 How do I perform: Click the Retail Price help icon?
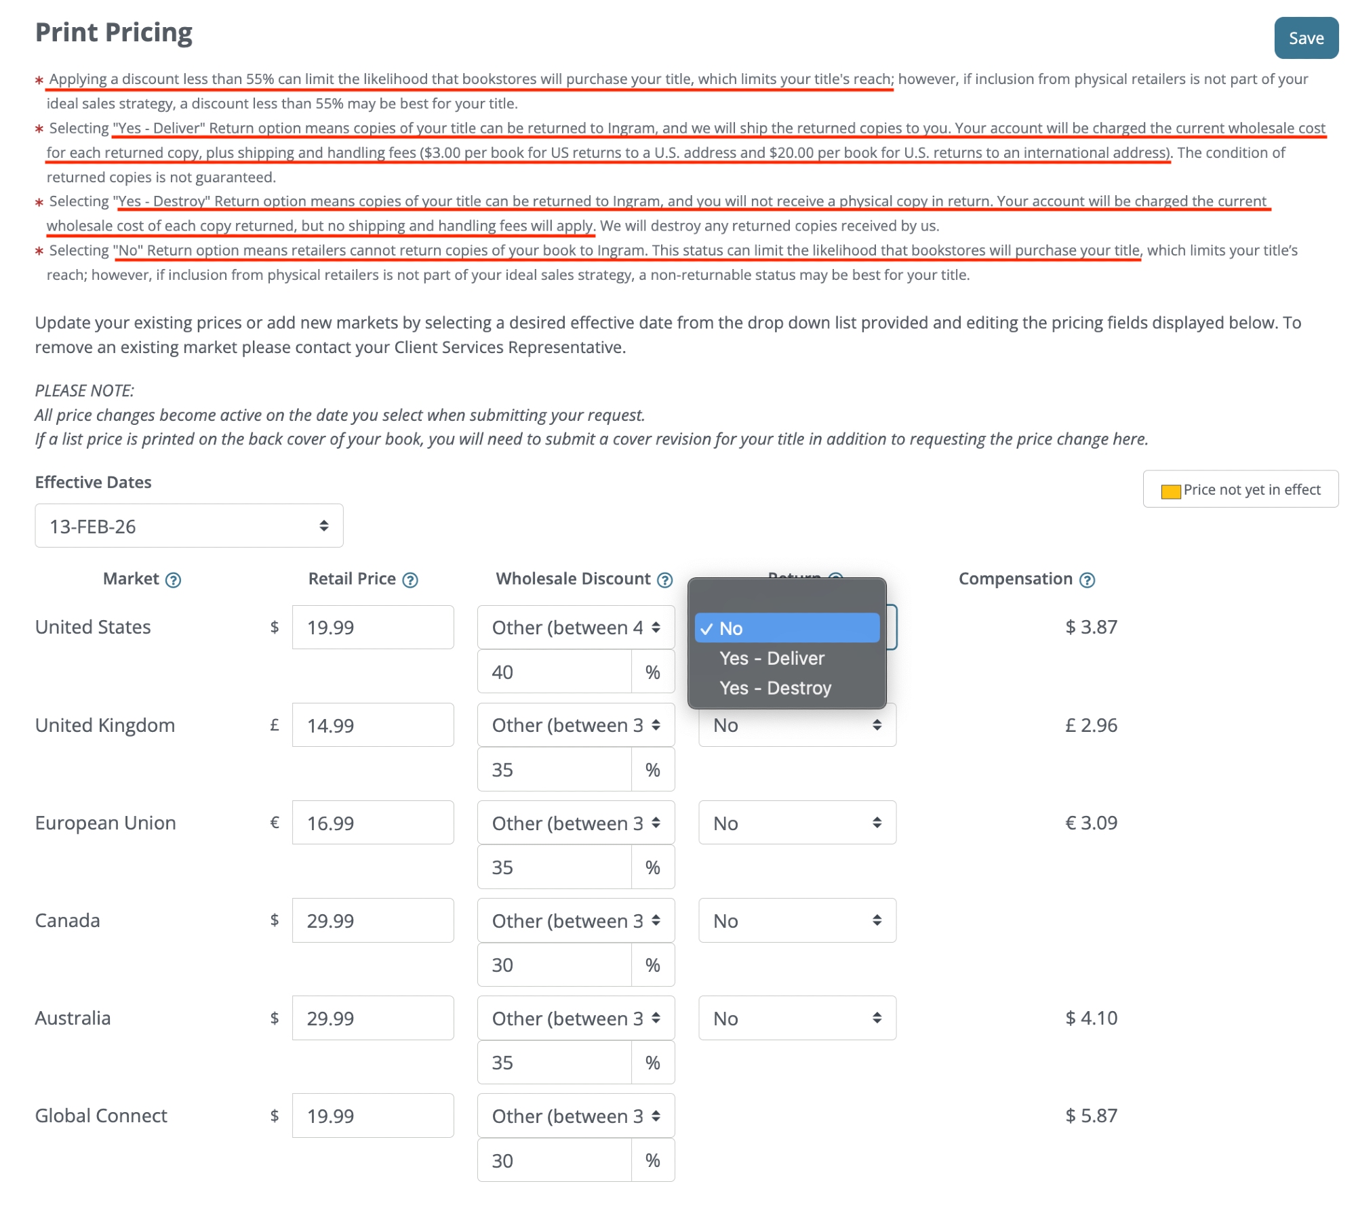[410, 580]
